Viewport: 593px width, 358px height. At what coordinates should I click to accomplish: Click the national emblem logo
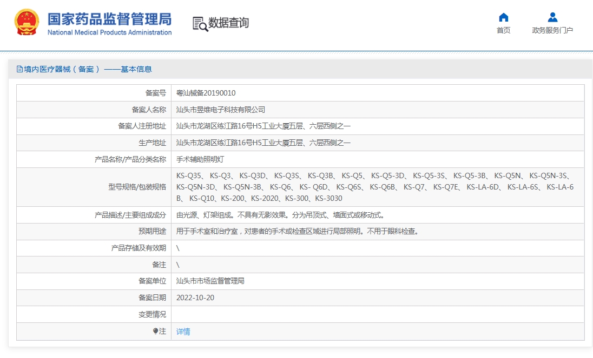[27, 22]
